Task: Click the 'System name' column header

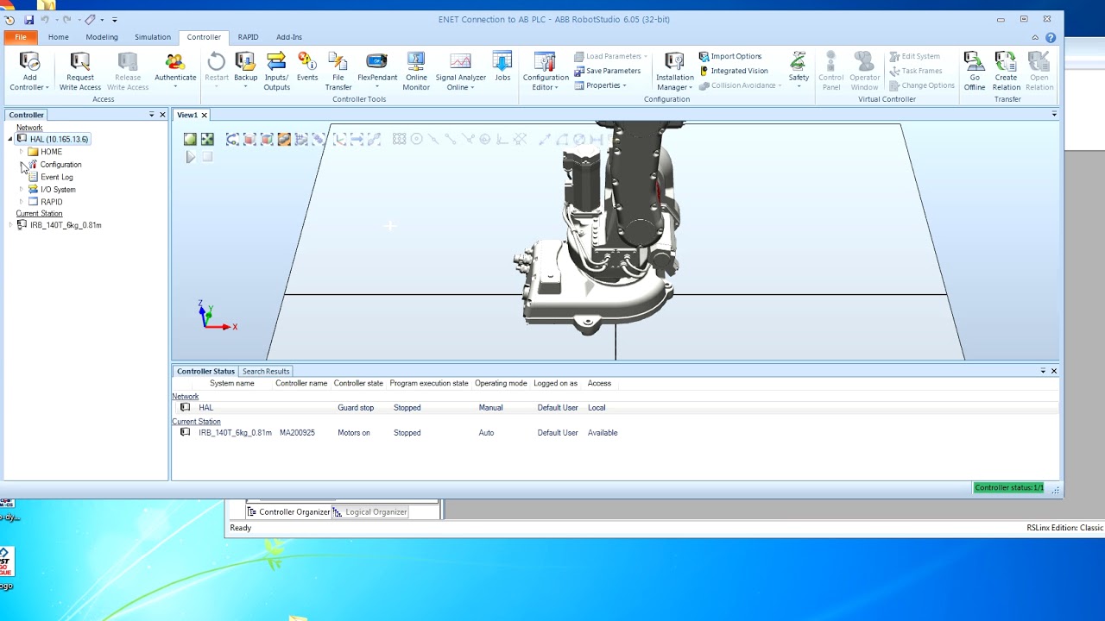Action: click(232, 384)
